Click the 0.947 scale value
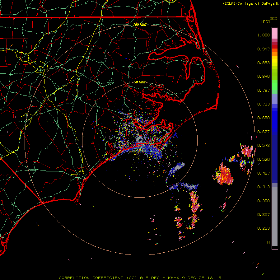280x280 pixels. [x=264, y=49]
